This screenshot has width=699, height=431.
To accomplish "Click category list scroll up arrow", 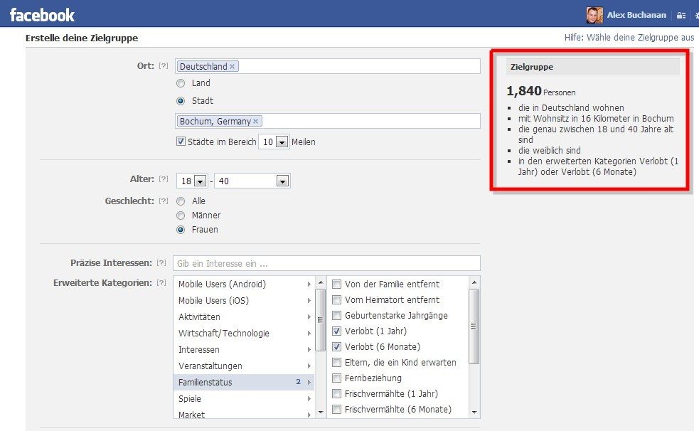I will [x=321, y=282].
